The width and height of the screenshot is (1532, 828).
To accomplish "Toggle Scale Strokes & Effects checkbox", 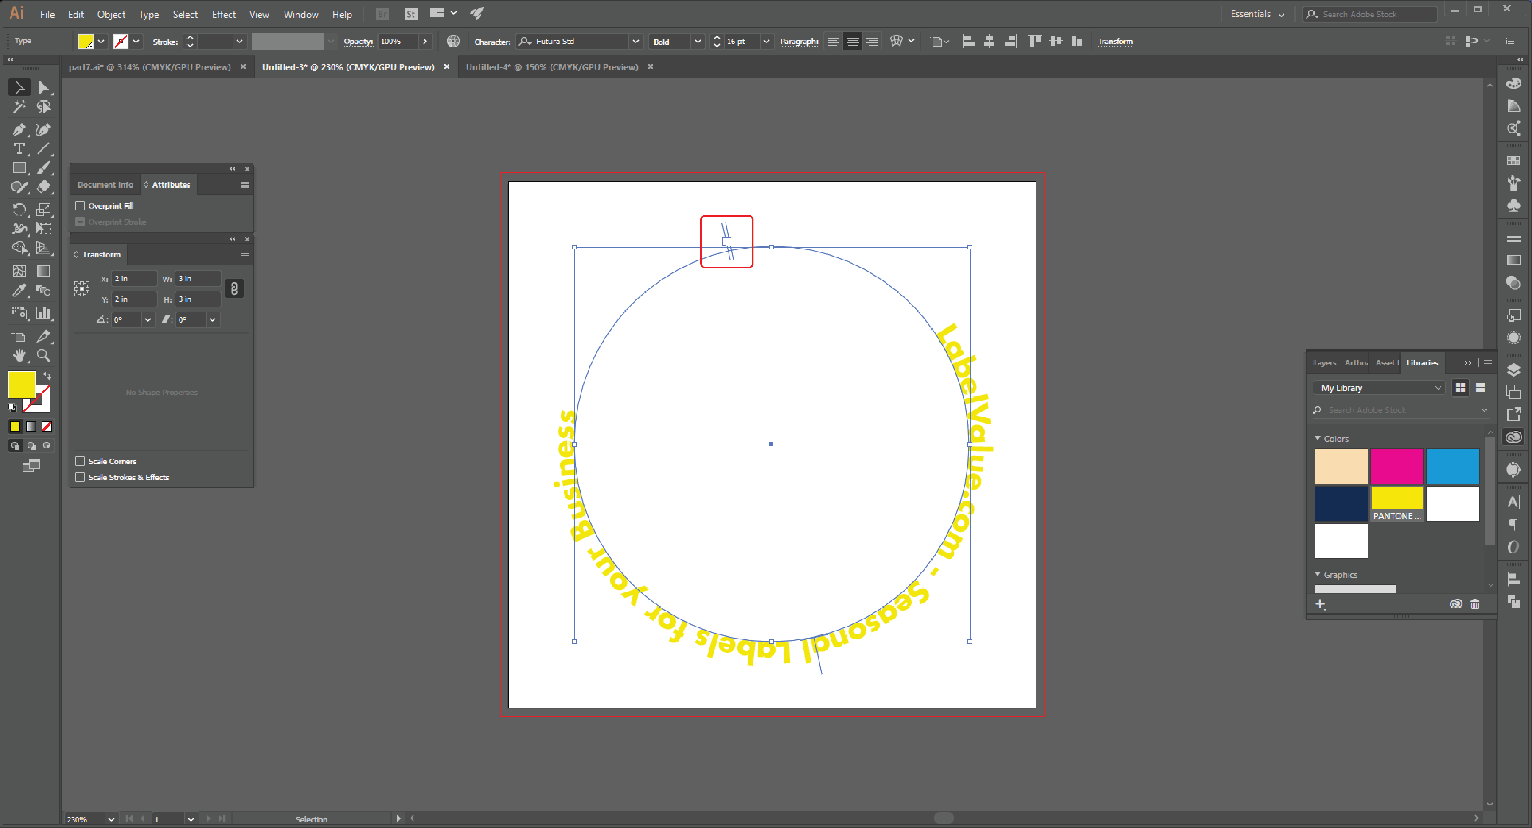I will point(80,477).
